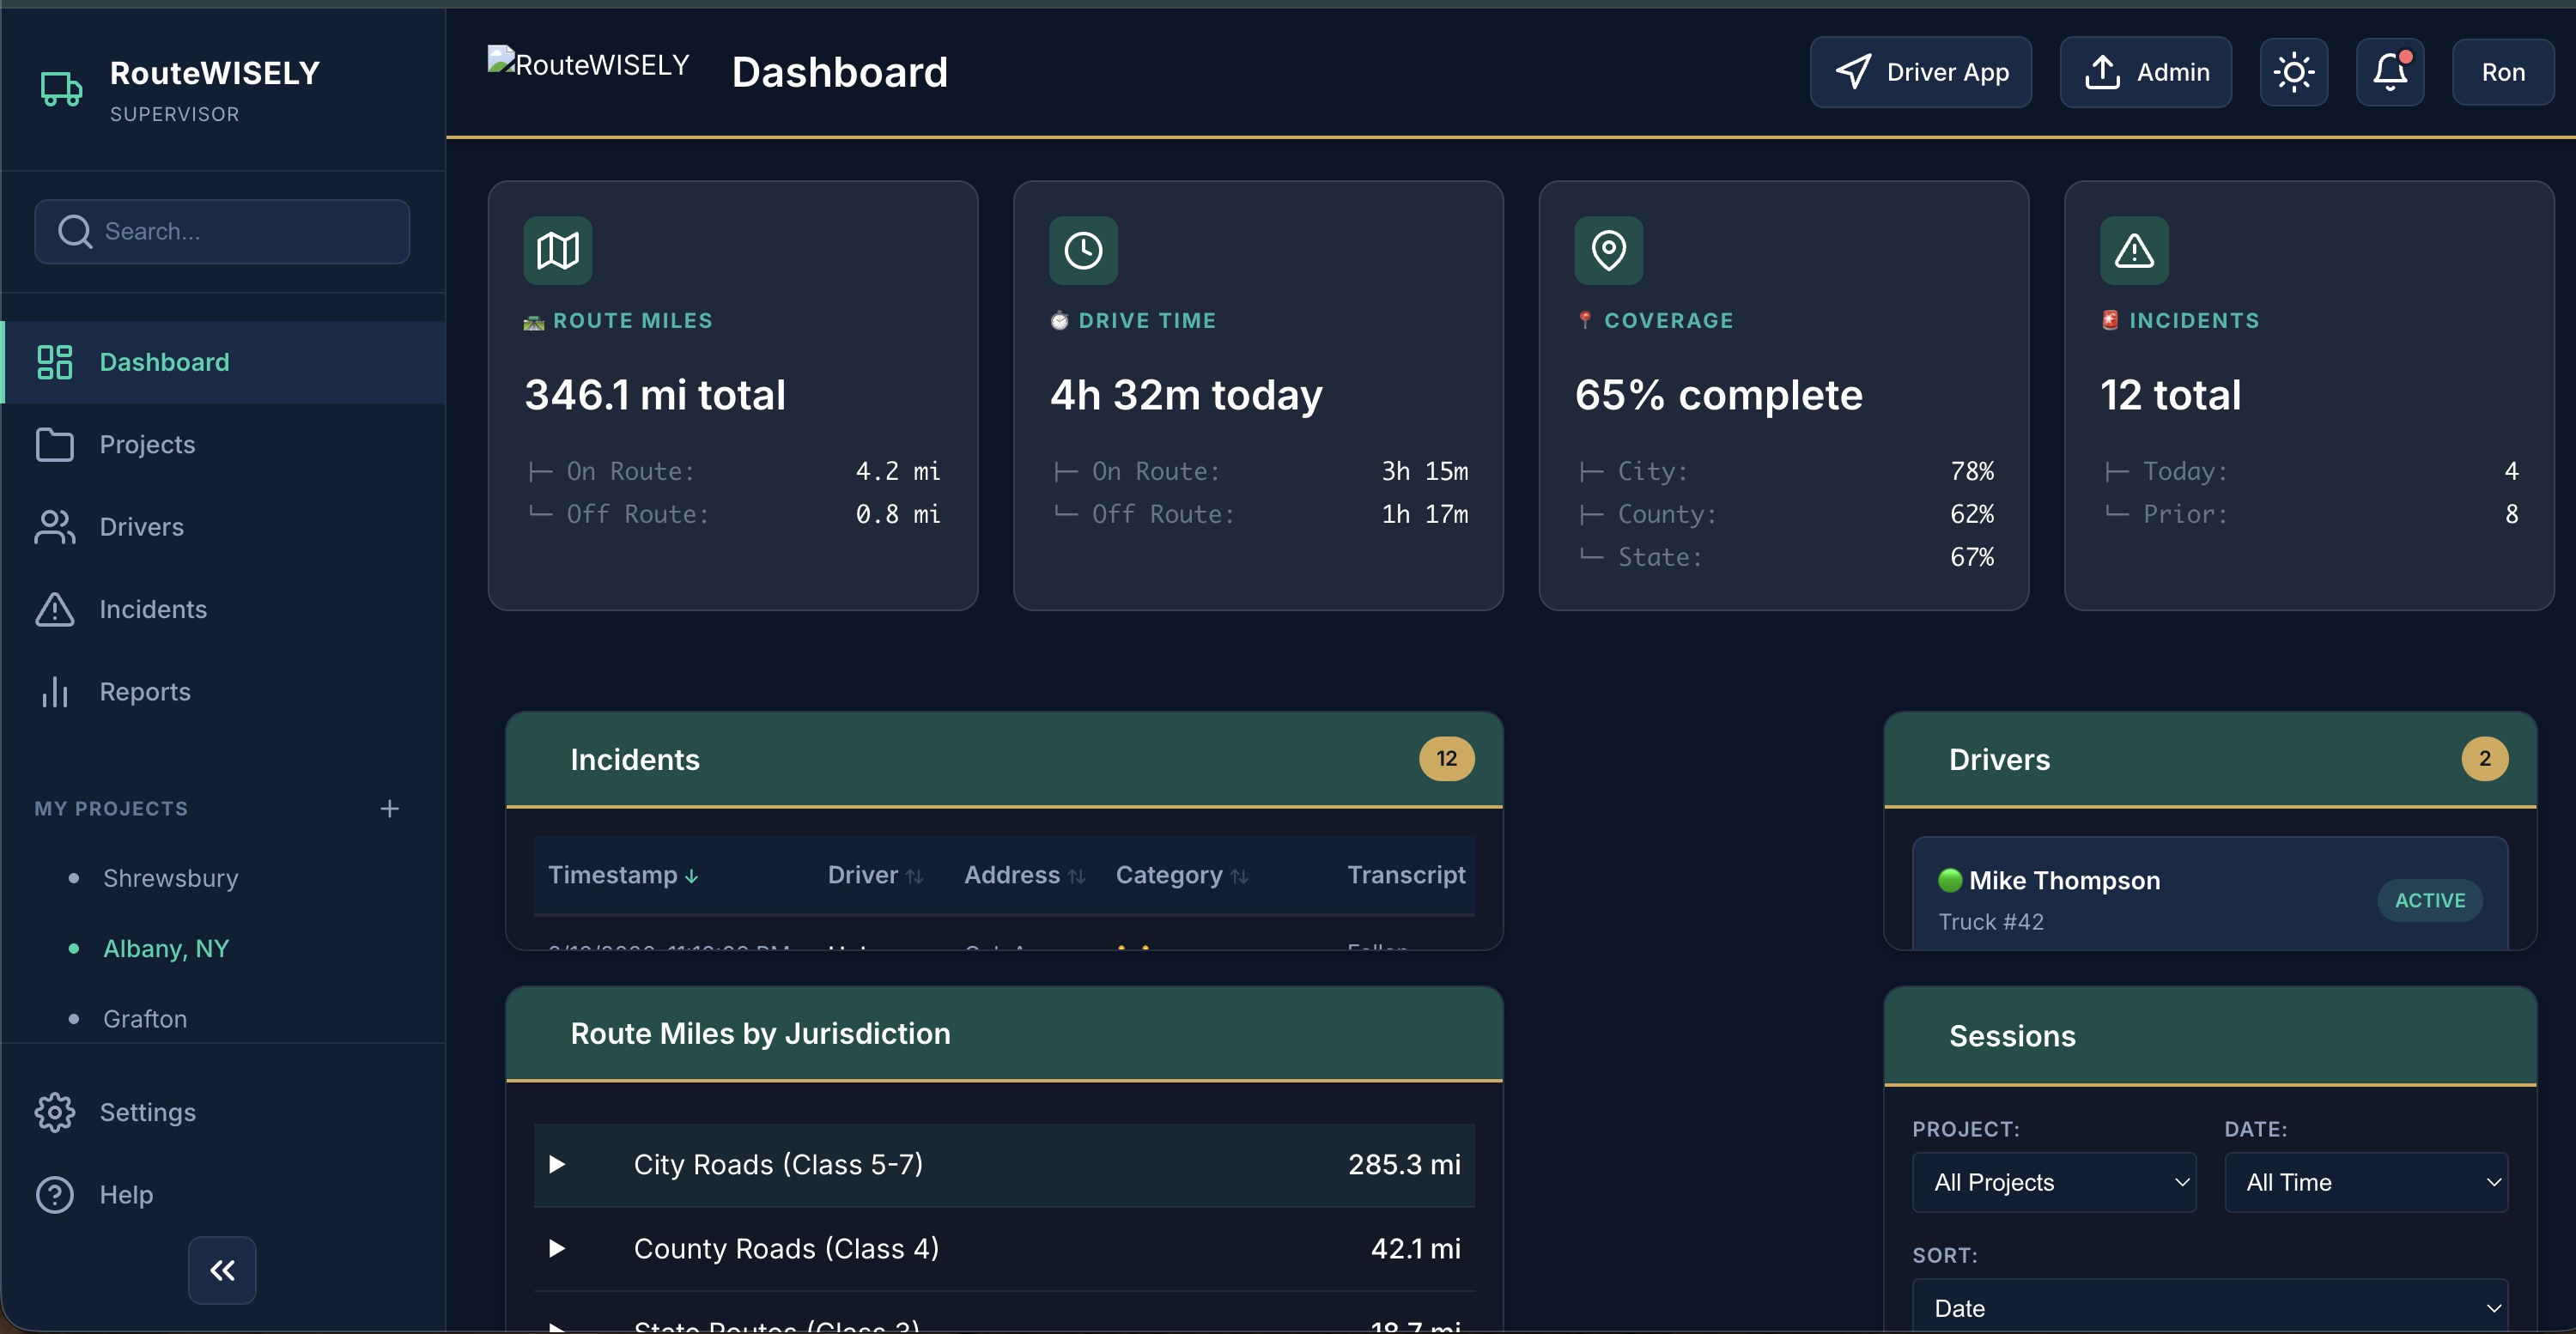The width and height of the screenshot is (2576, 1334).
Task: Open the Settings gear icon
Action: (55, 1112)
